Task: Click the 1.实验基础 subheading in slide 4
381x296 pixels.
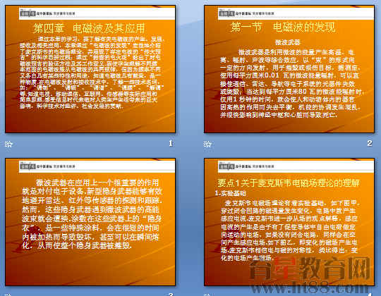Action: coord(231,193)
